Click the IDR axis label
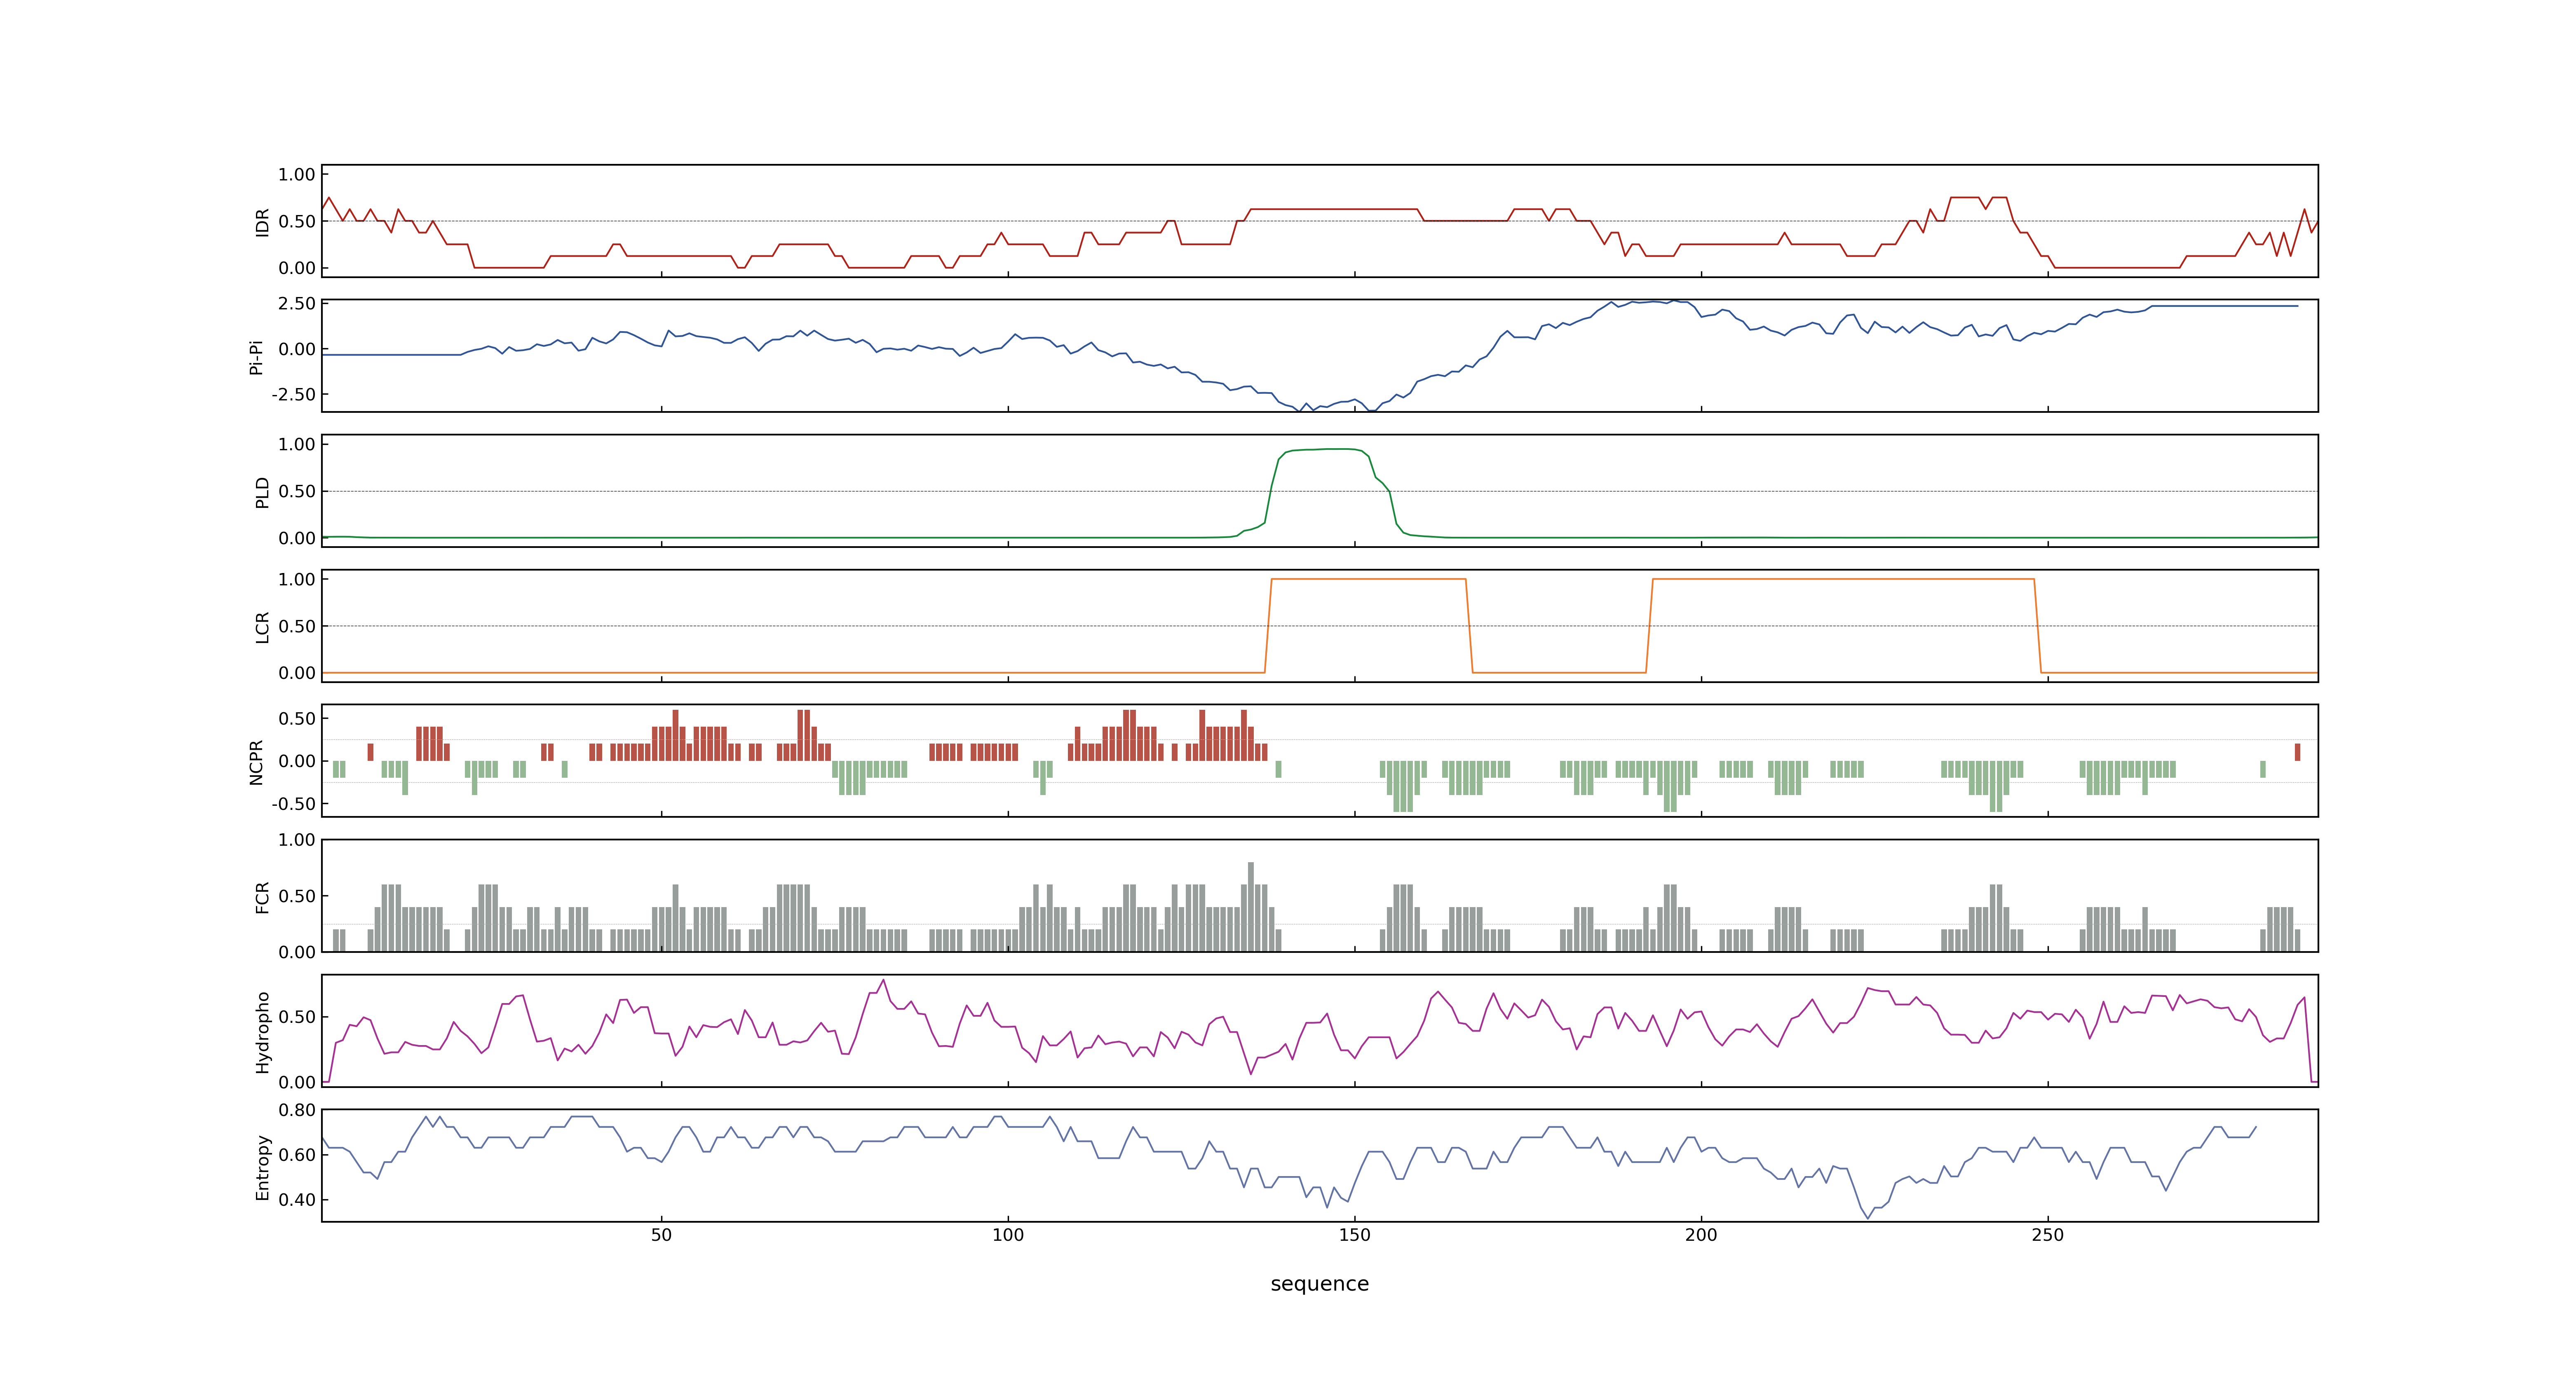The image size is (2576, 1373). pyautogui.click(x=262, y=222)
